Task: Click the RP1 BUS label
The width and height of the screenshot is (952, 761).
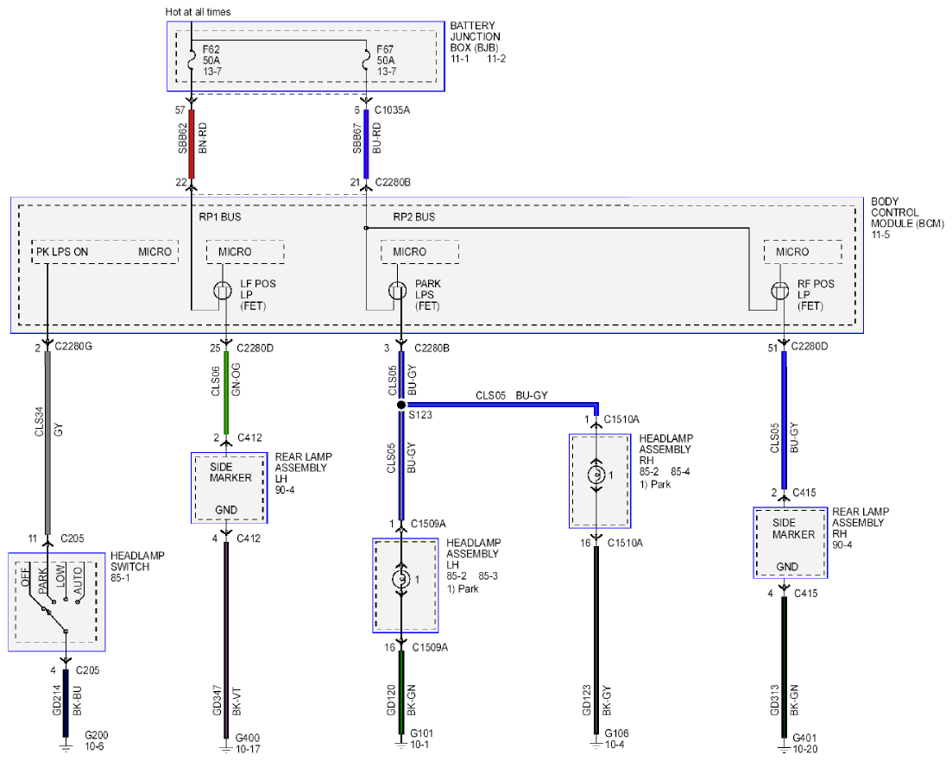Action: [220, 217]
